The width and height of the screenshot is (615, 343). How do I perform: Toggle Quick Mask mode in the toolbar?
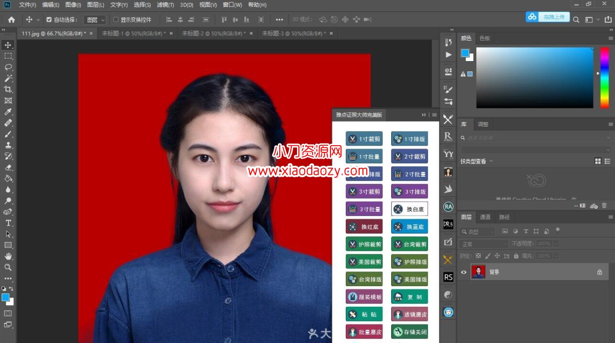(8, 313)
